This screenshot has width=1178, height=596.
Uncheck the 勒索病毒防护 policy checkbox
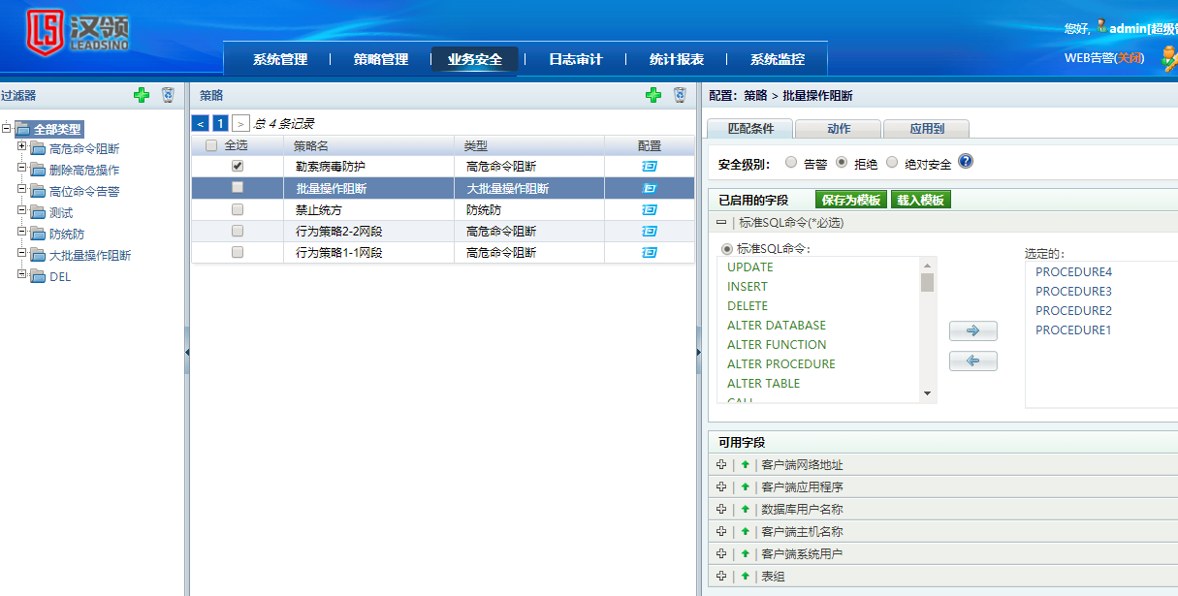[x=238, y=167]
